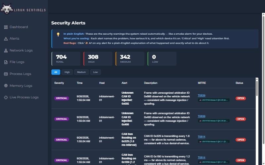
Task: Click alert title 'Unknown CAN ID injected: 0x400'
Action: pos(128,119)
